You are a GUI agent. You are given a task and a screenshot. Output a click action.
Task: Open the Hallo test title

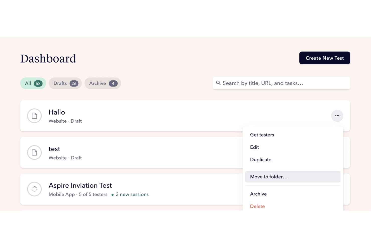coord(57,112)
